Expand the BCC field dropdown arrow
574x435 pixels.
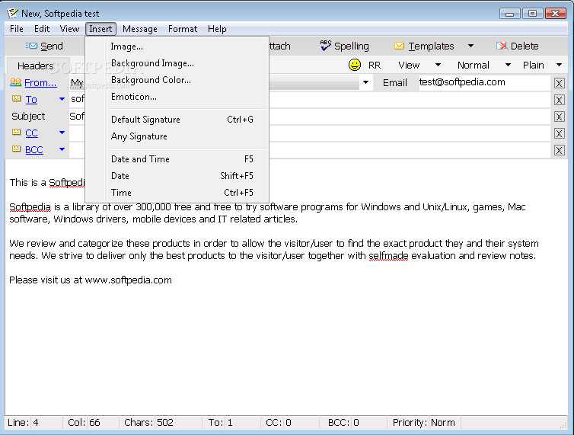pyautogui.click(x=62, y=149)
